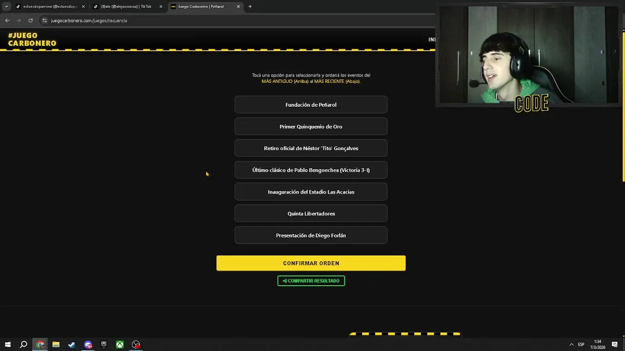Close the Juego Carbonero tab
This screenshot has height=351, width=625.
tap(238, 6)
